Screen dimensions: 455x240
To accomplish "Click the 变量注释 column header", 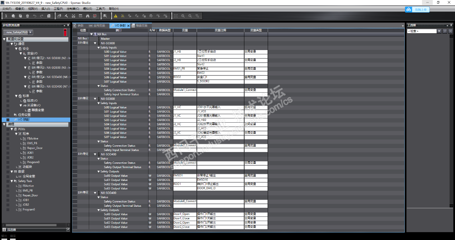I will pos(220,30).
